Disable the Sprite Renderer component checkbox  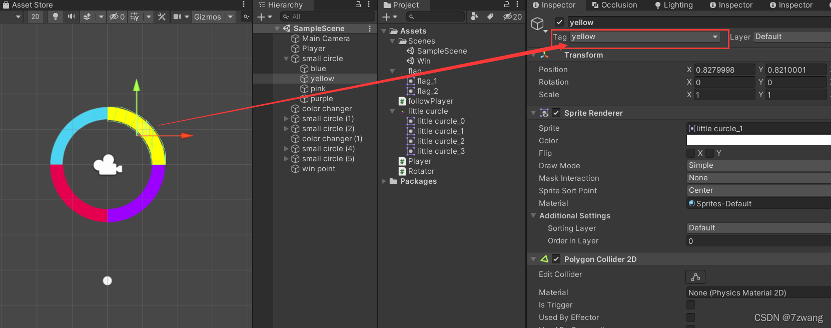coord(556,113)
